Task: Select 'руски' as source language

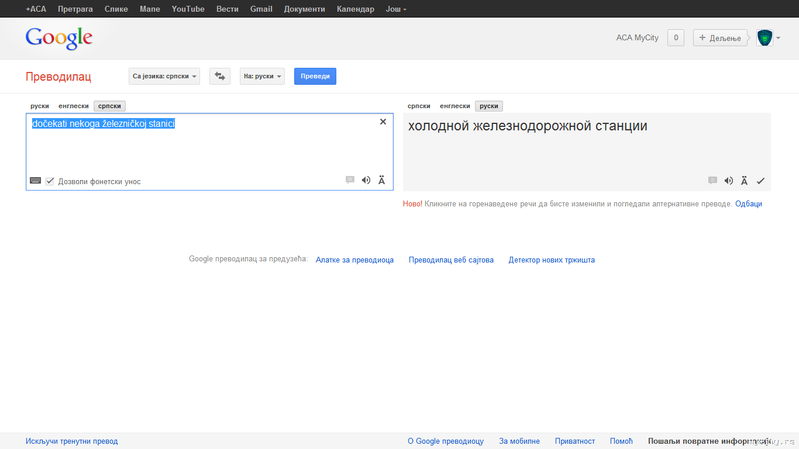Action: pyautogui.click(x=40, y=106)
